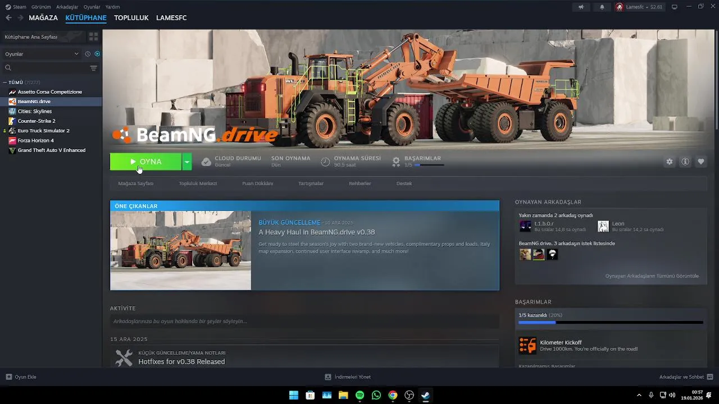
Task: Toggle the ready-to-play filter icon
Action: [x=97, y=54]
